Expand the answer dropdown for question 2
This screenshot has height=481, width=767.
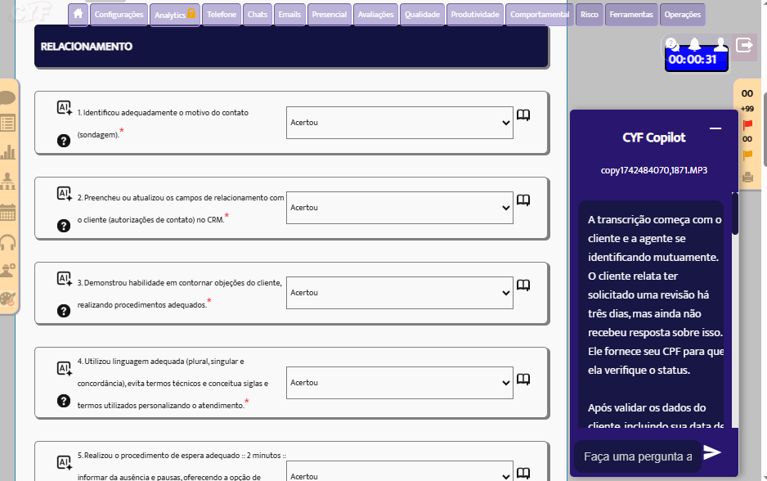click(x=399, y=208)
